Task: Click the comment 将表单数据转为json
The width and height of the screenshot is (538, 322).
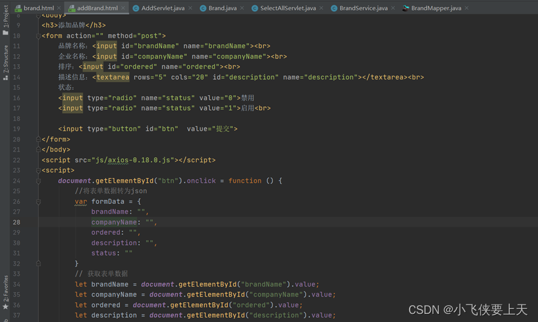Action: [111, 191]
